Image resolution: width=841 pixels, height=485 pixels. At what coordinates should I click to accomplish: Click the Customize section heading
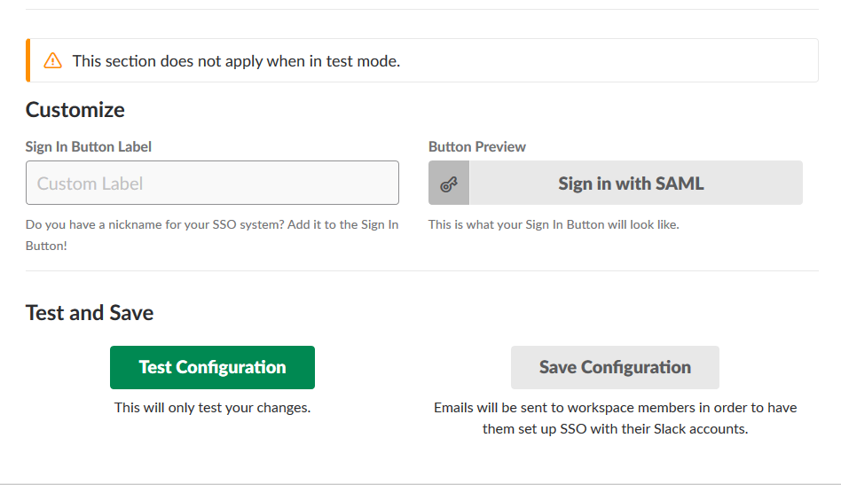click(75, 110)
